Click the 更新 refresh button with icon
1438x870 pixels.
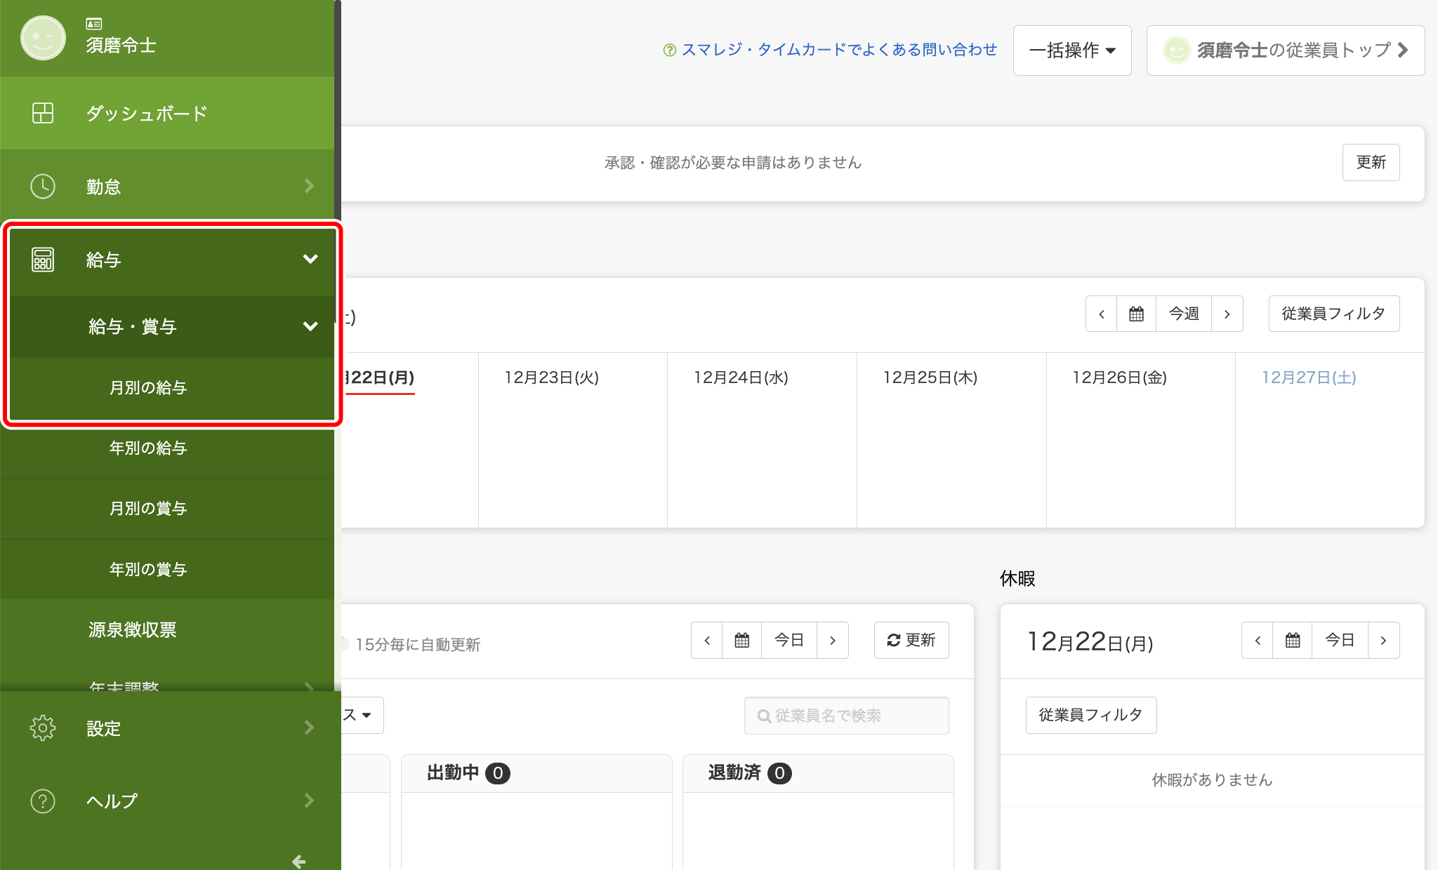click(x=911, y=640)
